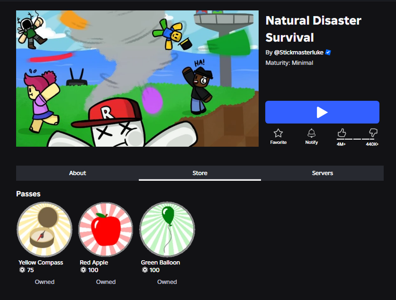
Task: Click the 440K+ dislikes count
Action: click(372, 144)
